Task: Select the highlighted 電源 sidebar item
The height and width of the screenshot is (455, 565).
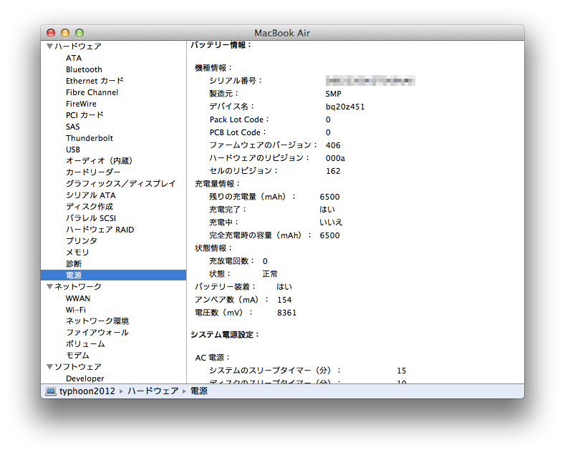Action: point(114,275)
